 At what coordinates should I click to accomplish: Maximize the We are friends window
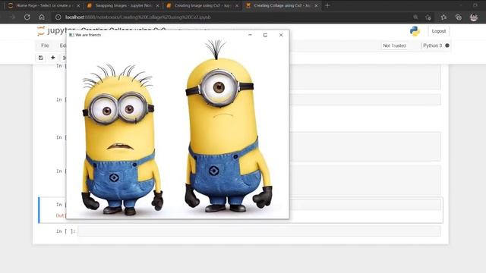tap(265, 35)
